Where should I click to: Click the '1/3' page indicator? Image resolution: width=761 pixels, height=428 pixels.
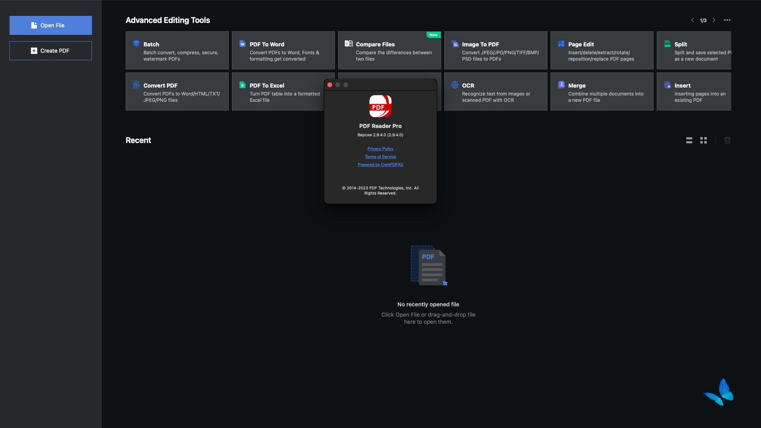coord(703,21)
